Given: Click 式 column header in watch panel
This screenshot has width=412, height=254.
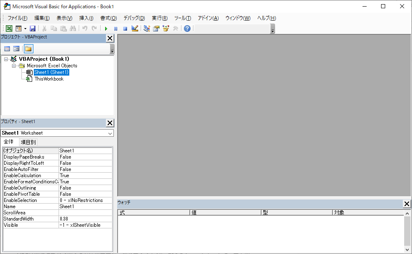Looking at the screenshot, I should (x=154, y=212).
